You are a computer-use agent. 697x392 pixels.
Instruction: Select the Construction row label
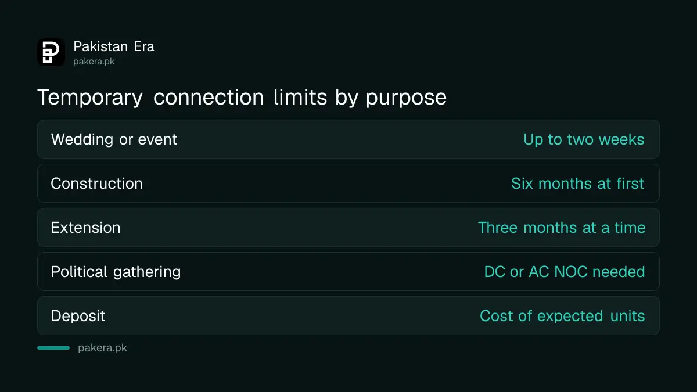pos(97,184)
